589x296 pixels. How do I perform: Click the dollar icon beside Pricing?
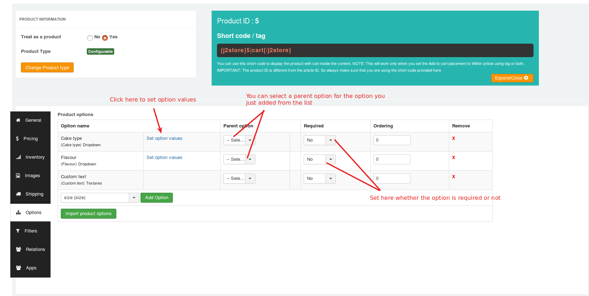point(17,139)
